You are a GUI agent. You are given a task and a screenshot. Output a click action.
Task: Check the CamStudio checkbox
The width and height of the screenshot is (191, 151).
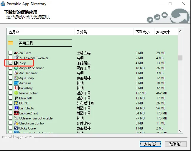point(11,108)
